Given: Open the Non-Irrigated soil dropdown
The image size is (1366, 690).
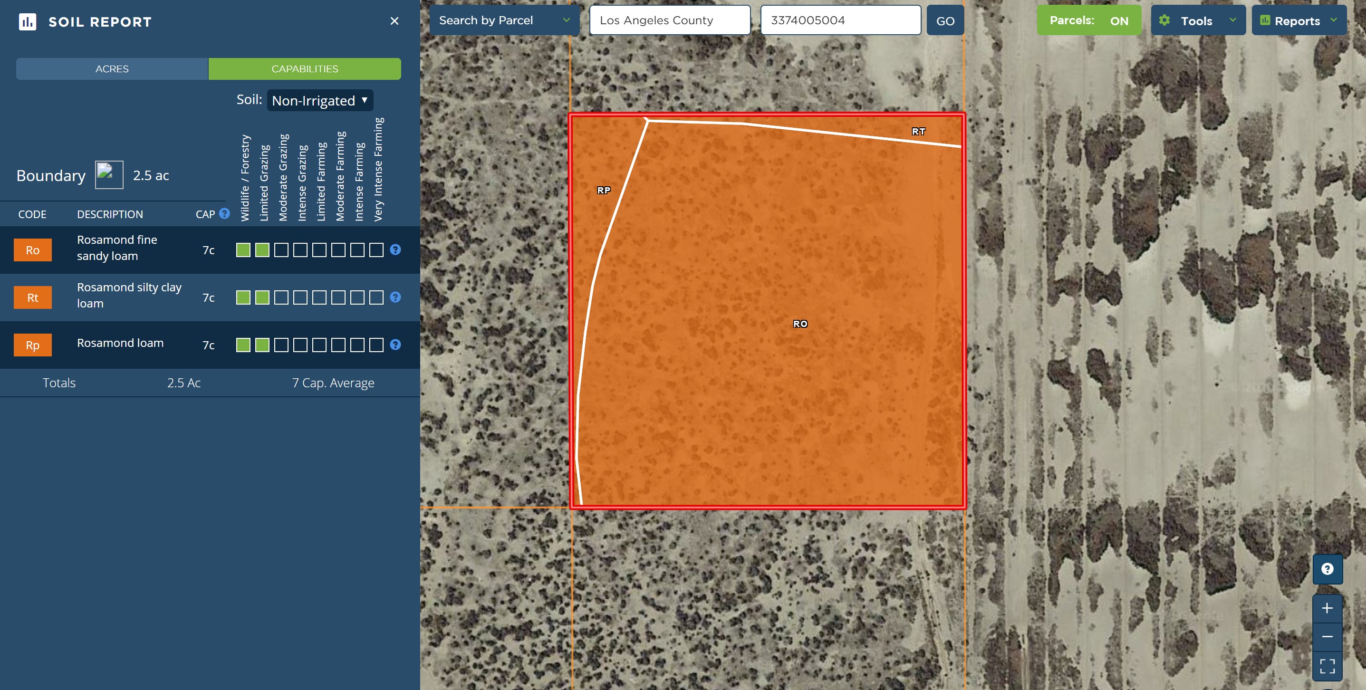Looking at the screenshot, I should point(320,101).
